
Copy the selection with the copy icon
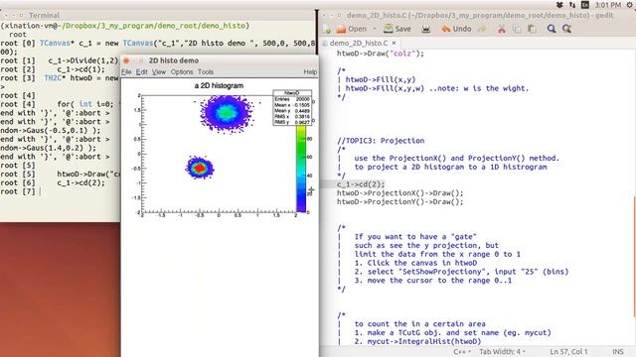[x=517, y=29]
